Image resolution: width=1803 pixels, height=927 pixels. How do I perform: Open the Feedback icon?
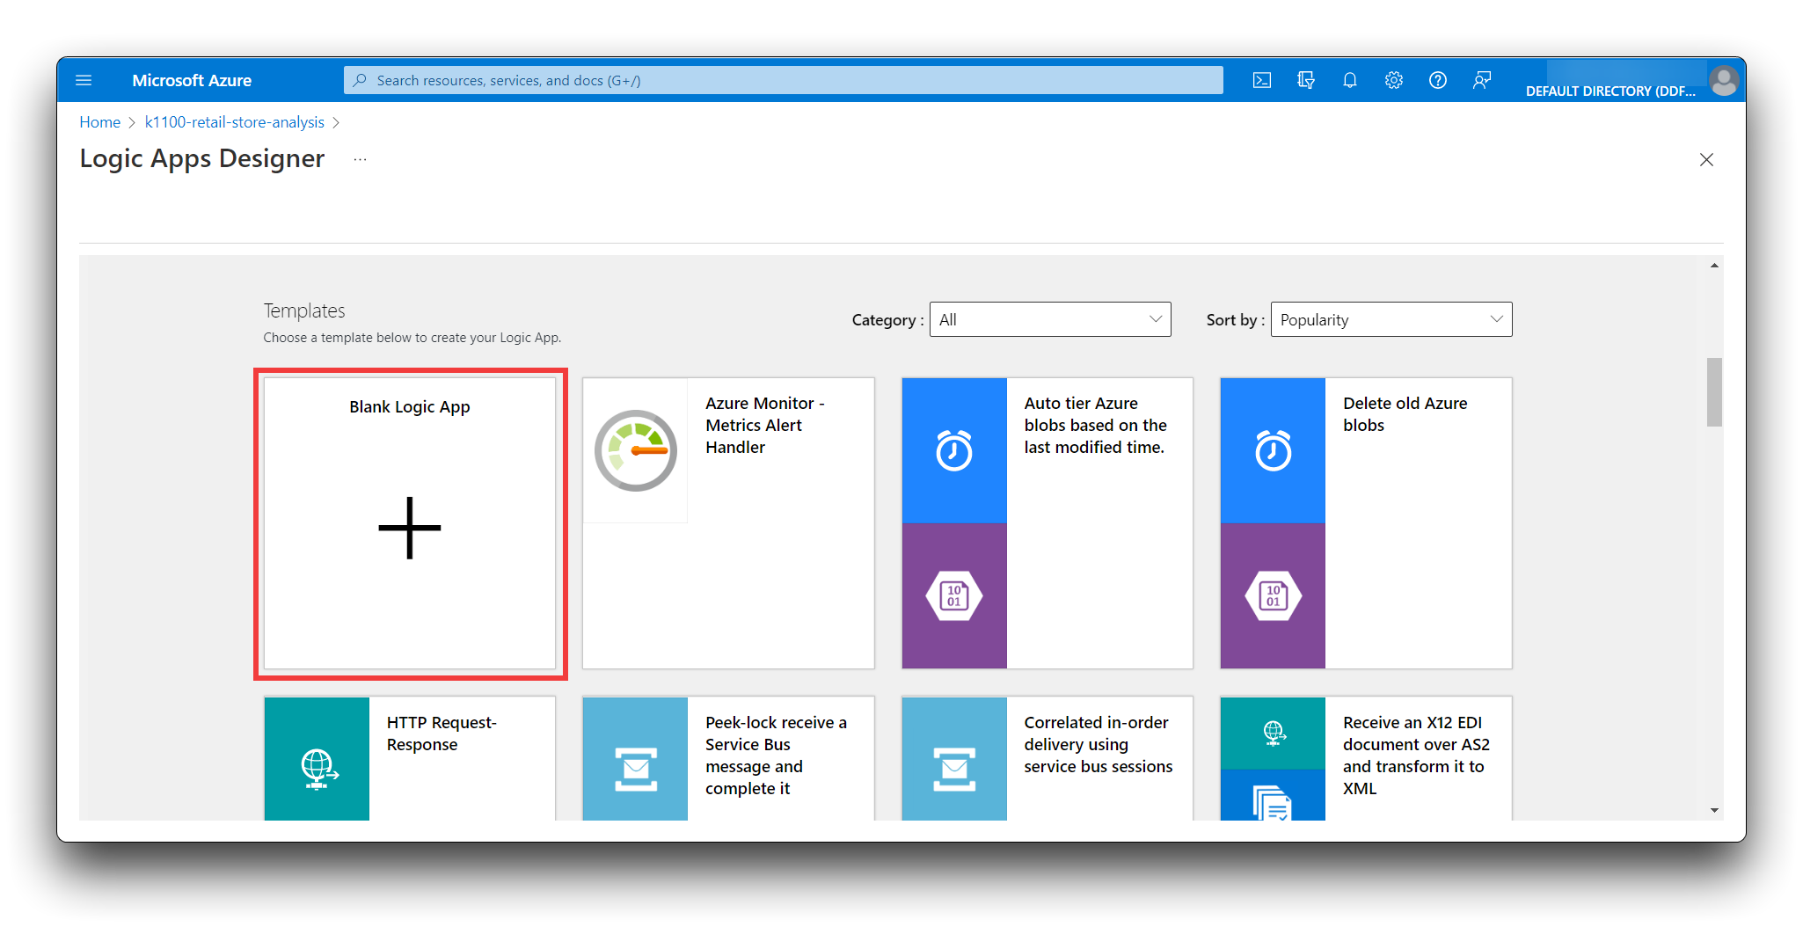1482,80
